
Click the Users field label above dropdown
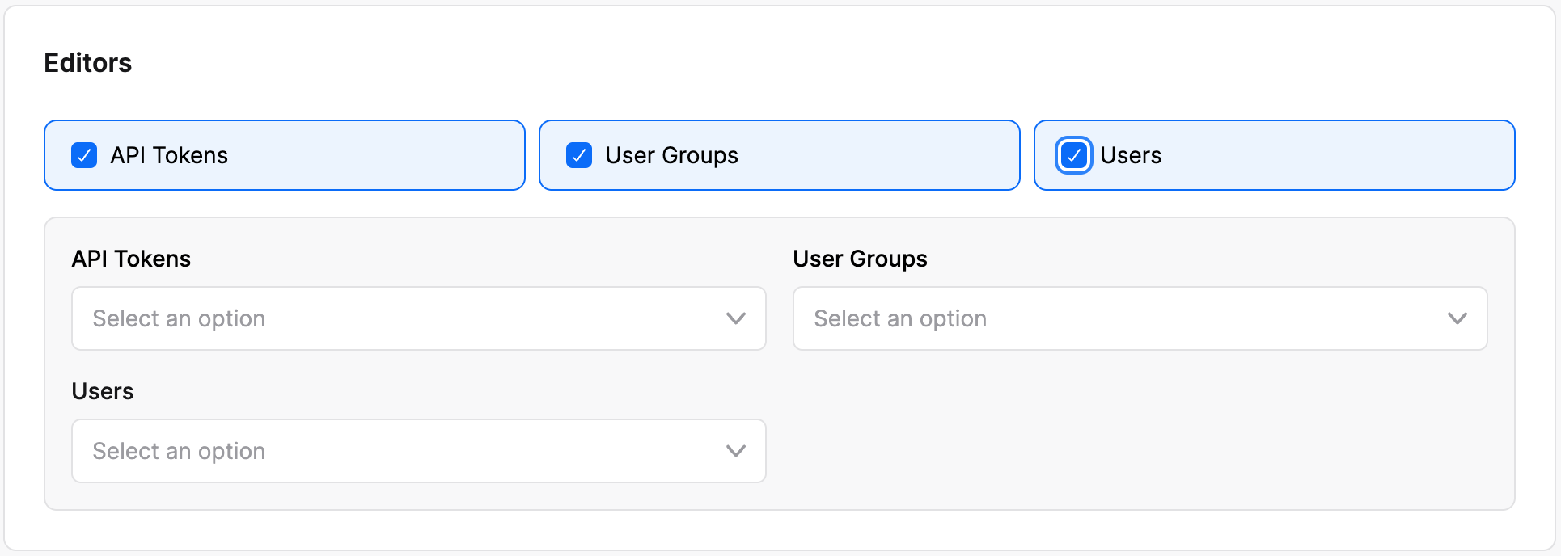[x=103, y=391]
